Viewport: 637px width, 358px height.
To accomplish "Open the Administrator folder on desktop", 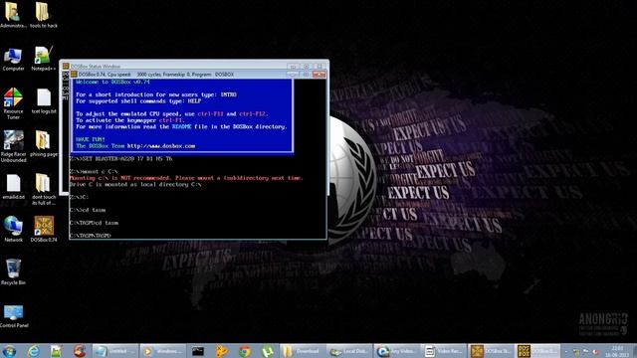I will pos(13,15).
